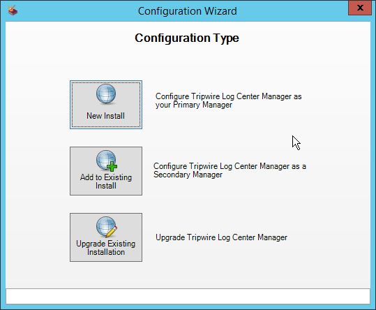The height and width of the screenshot is (310, 376).
Task: Click the Configuration Type heading
Action: [x=187, y=38]
